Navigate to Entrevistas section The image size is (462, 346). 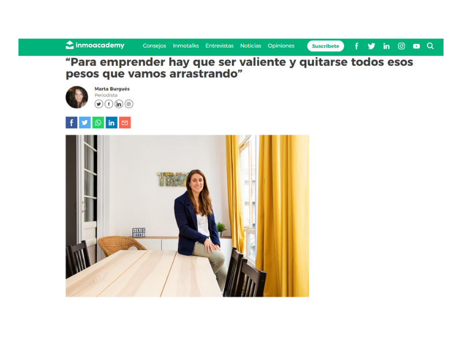219,46
